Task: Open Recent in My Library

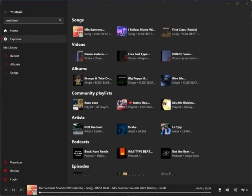Action: pyautogui.click(x=33, y=56)
